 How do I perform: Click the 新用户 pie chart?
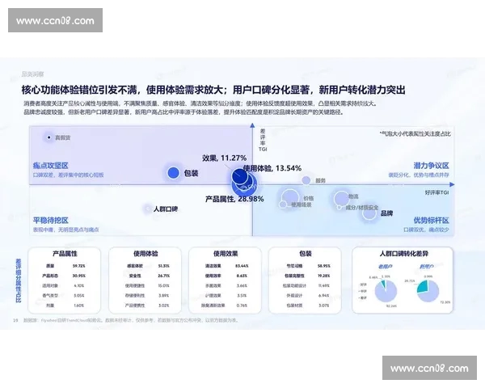tap(428, 291)
